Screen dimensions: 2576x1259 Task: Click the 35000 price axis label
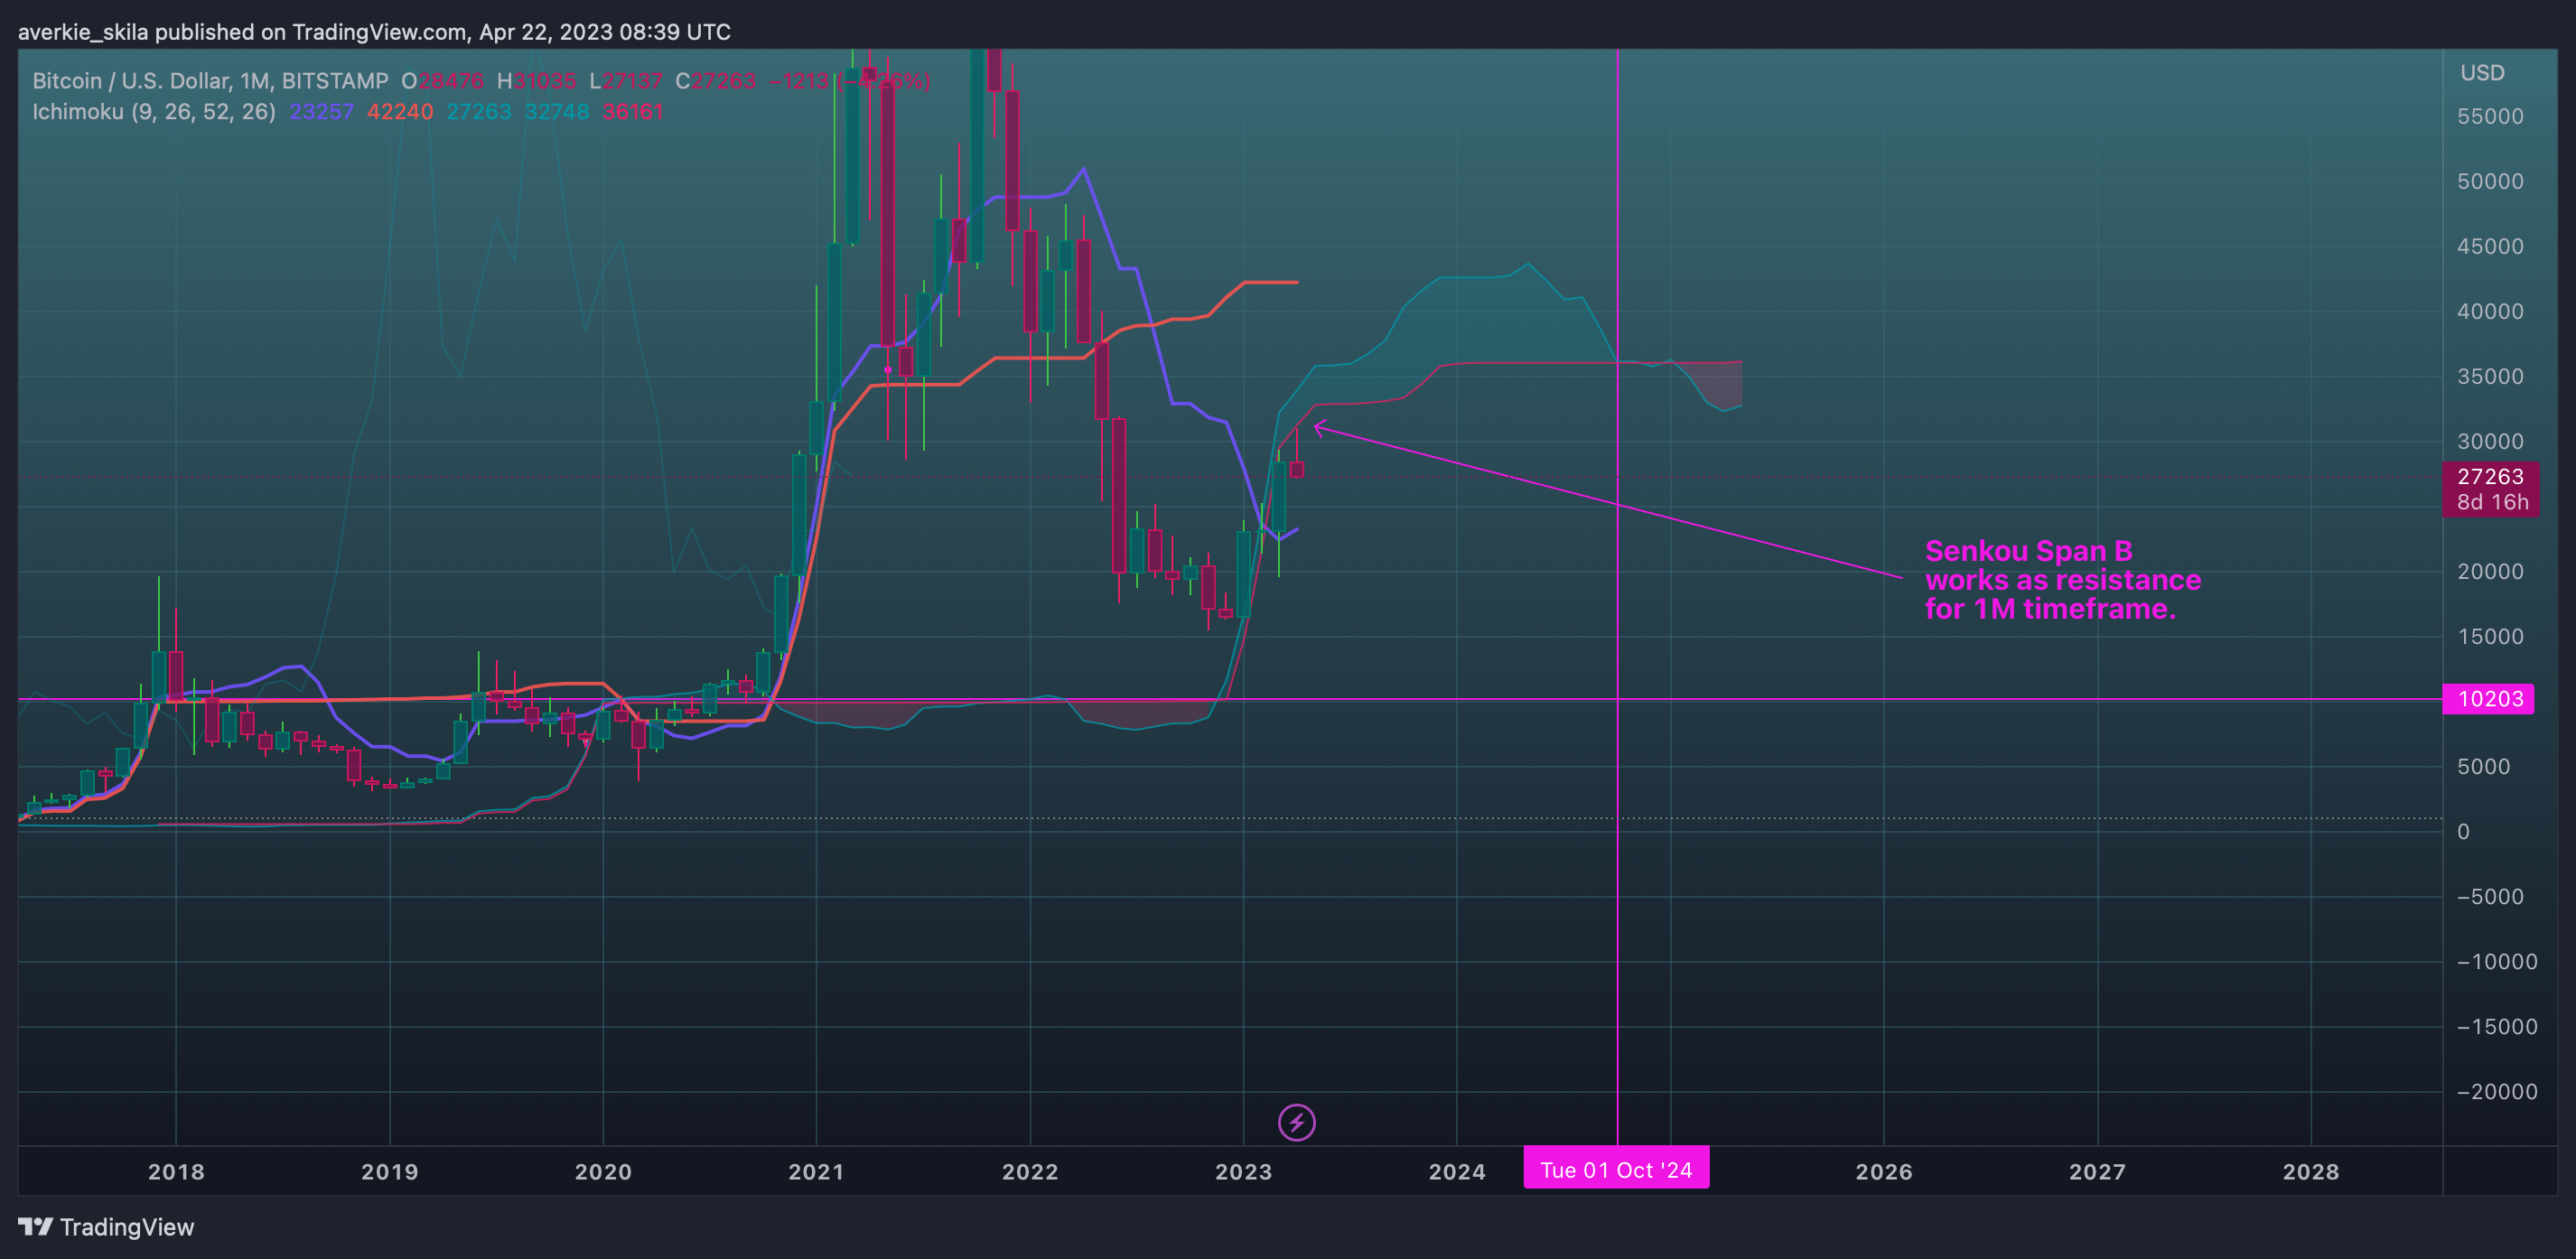tap(2490, 377)
